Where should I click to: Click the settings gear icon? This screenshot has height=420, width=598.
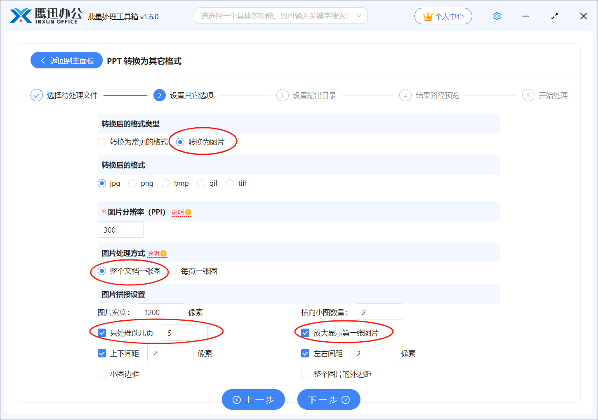click(x=497, y=16)
